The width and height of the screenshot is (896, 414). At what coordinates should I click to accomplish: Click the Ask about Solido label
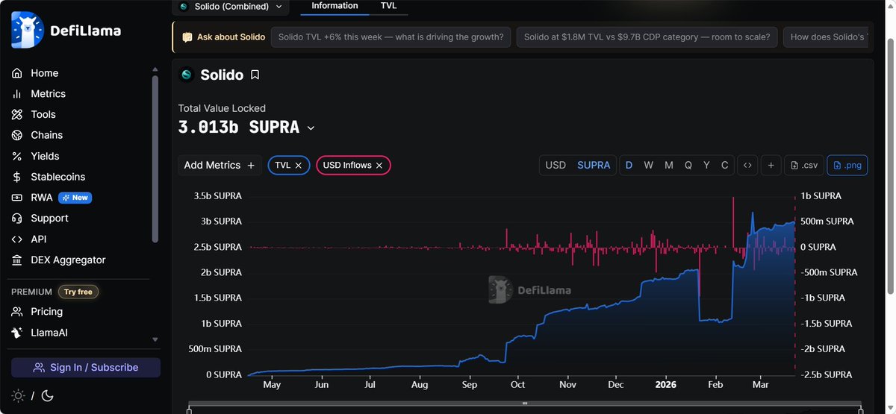(223, 37)
